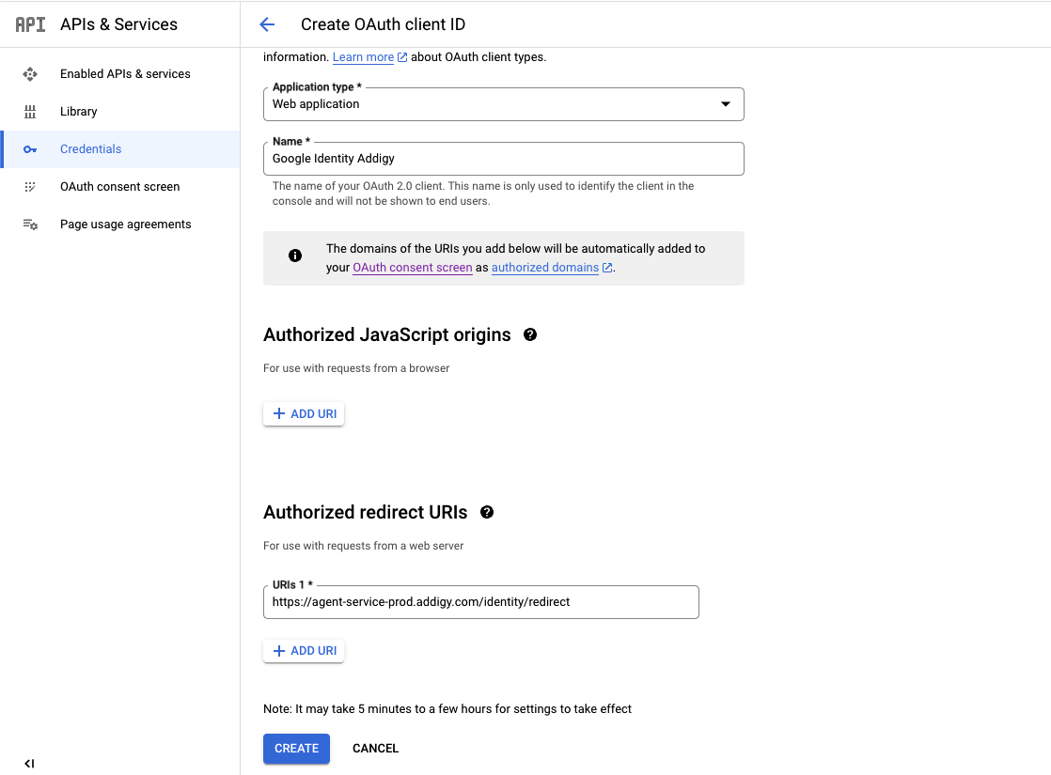Click the Authorized redirect URIs heading
Image resolution: width=1051 pixels, height=775 pixels.
(366, 512)
